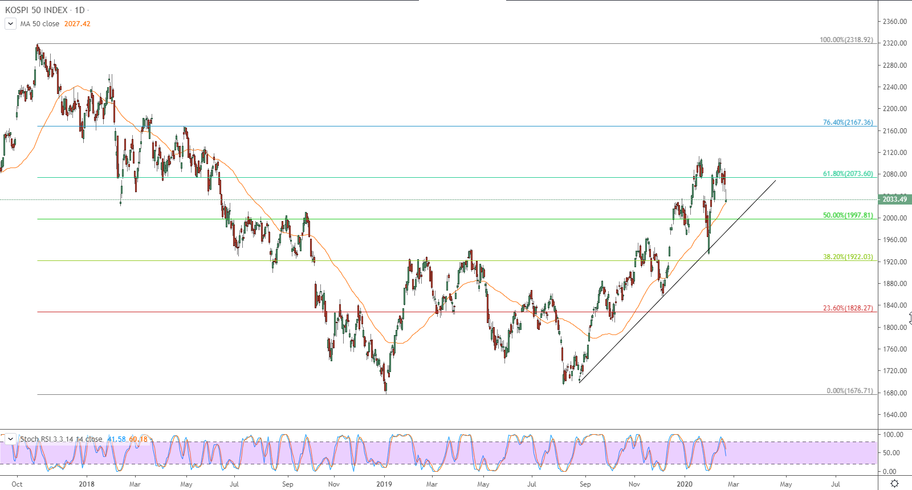Click the 2240.00 price axis label
The image size is (912, 490).
click(894, 87)
